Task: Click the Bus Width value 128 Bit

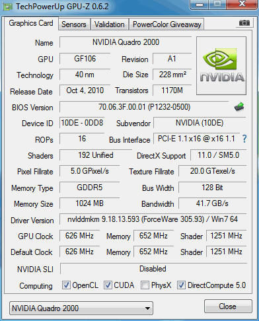Action: [x=213, y=188]
